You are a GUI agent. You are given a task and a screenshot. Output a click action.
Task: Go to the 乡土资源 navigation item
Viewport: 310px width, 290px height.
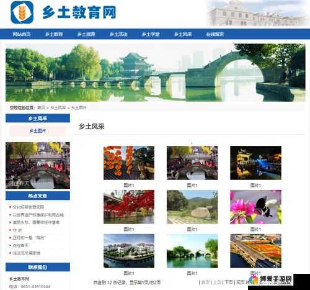tap(86, 34)
